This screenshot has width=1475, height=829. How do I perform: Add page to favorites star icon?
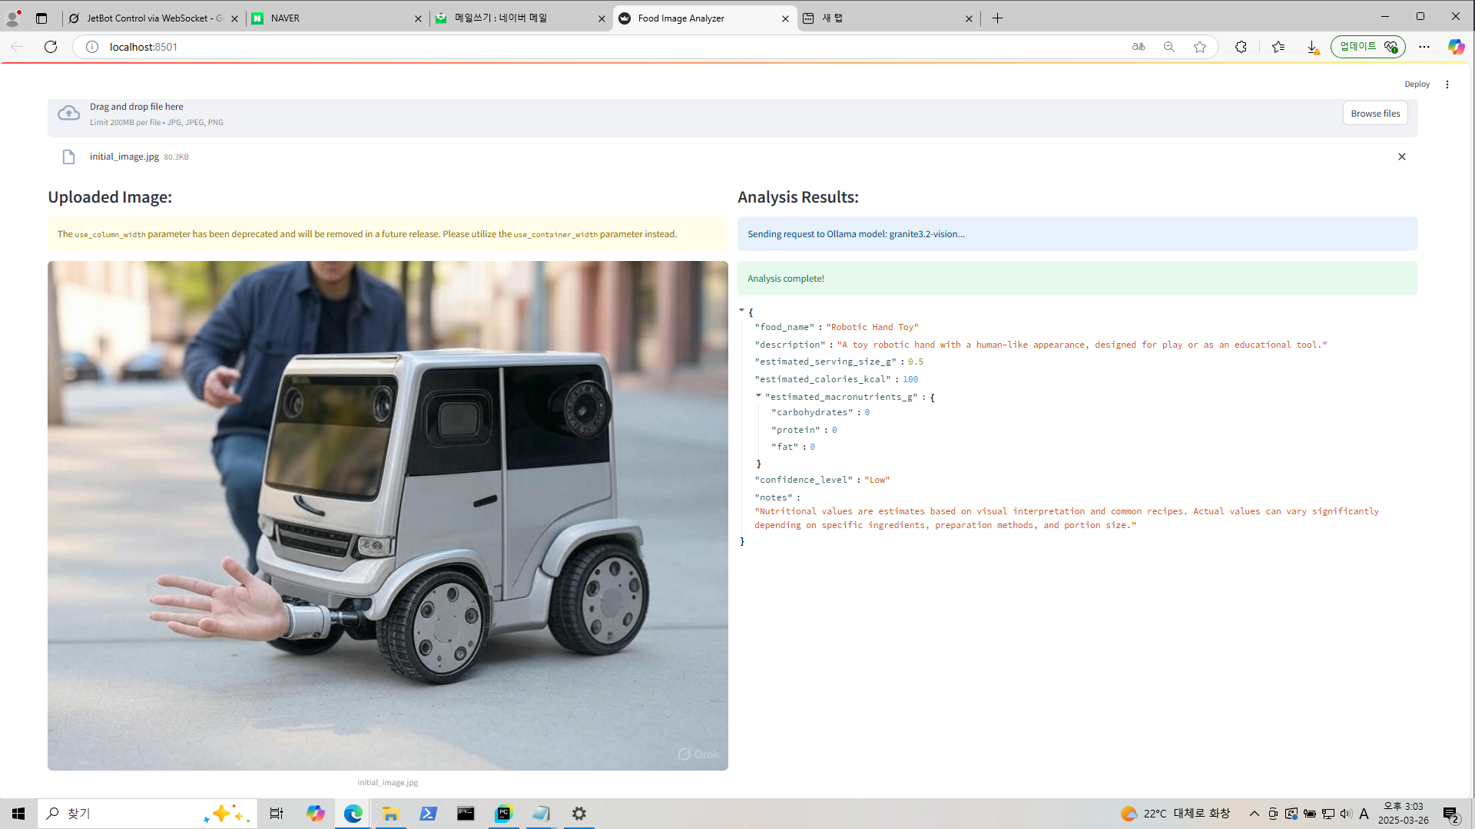1199,47
